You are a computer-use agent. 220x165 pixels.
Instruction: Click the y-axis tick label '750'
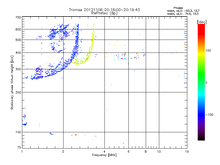click(18, 17)
